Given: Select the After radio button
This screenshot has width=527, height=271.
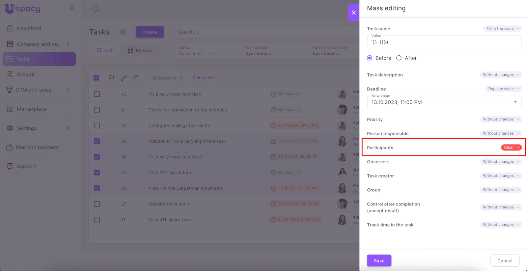Looking at the screenshot, I should point(399,58).
